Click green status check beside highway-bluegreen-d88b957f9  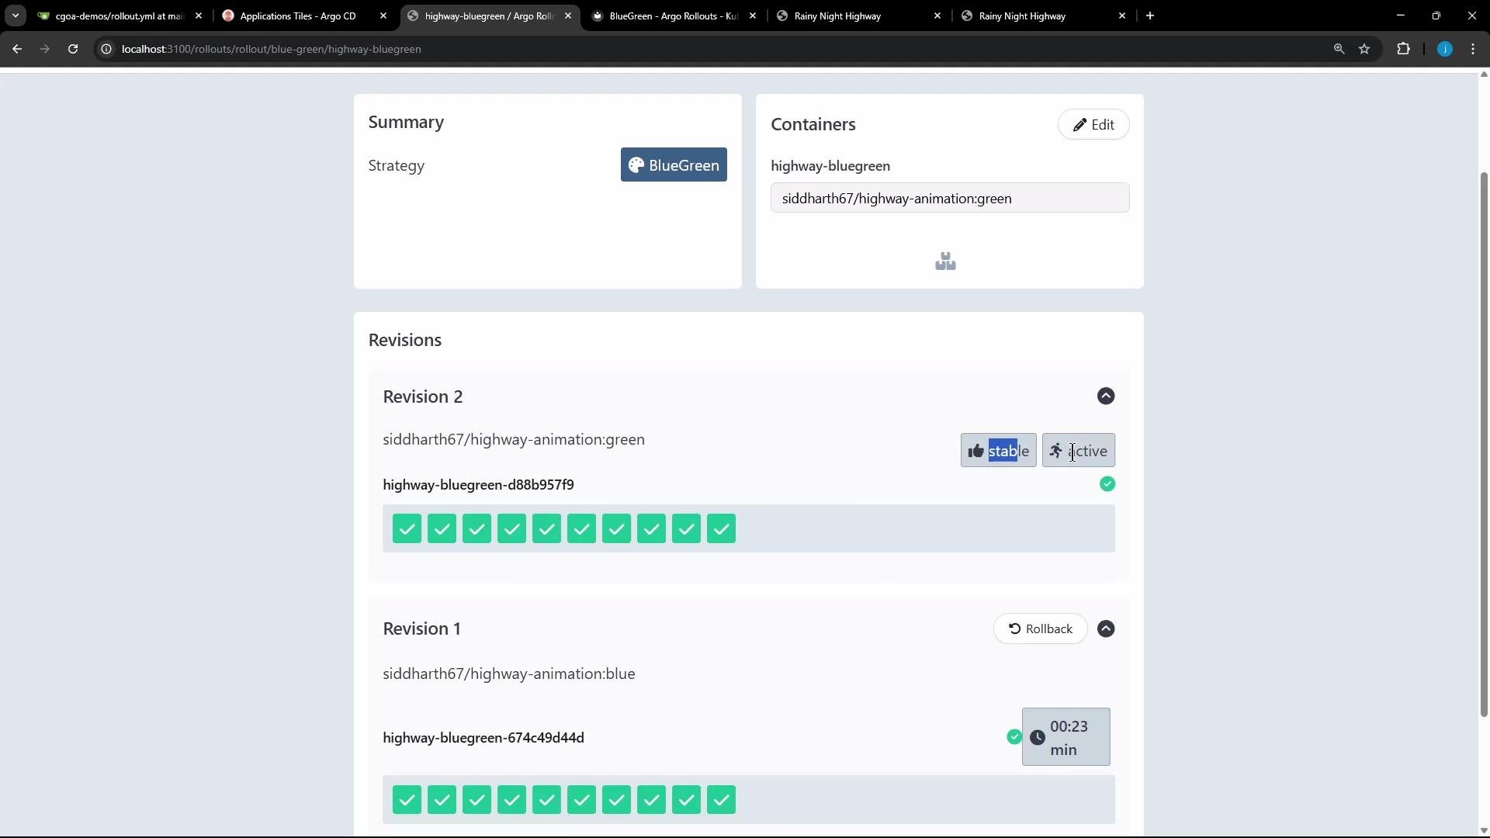coord(1107,484)
